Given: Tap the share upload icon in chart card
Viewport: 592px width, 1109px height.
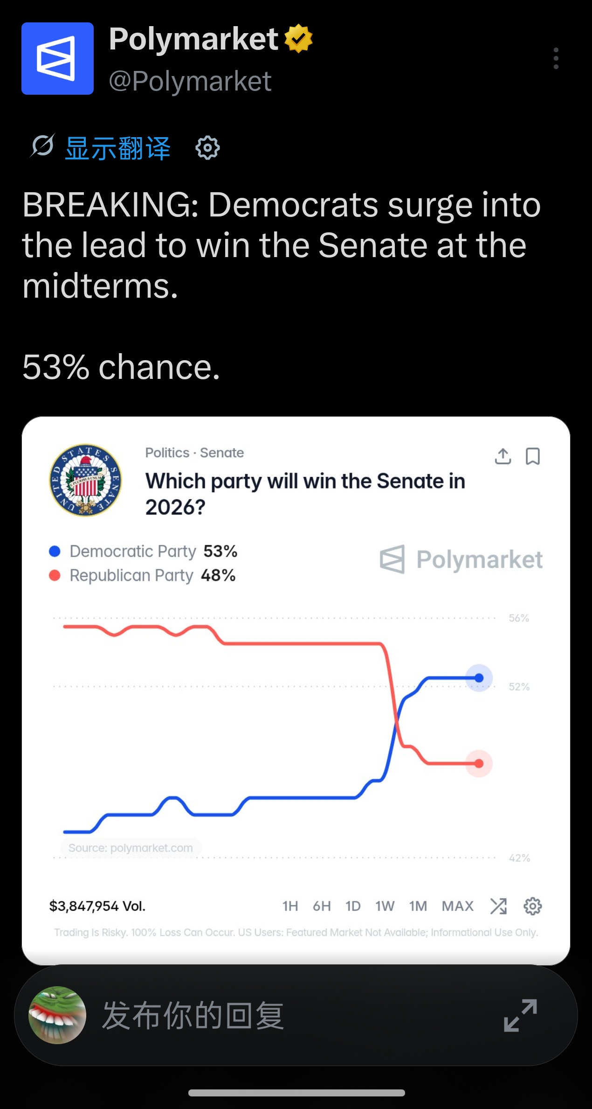Looking at the screenshot, I should [503, 456].
